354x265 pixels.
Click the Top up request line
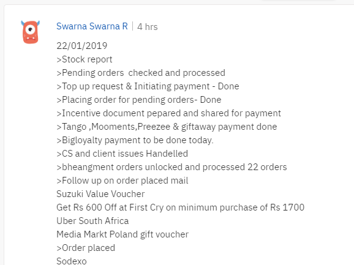coord(148,86)
